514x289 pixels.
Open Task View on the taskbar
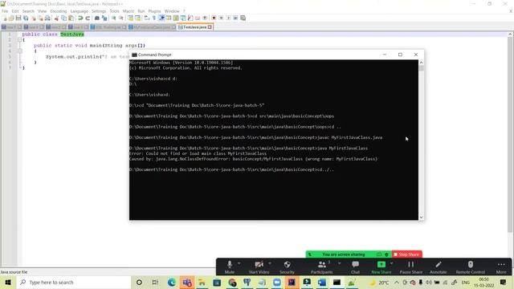[155, 283]
